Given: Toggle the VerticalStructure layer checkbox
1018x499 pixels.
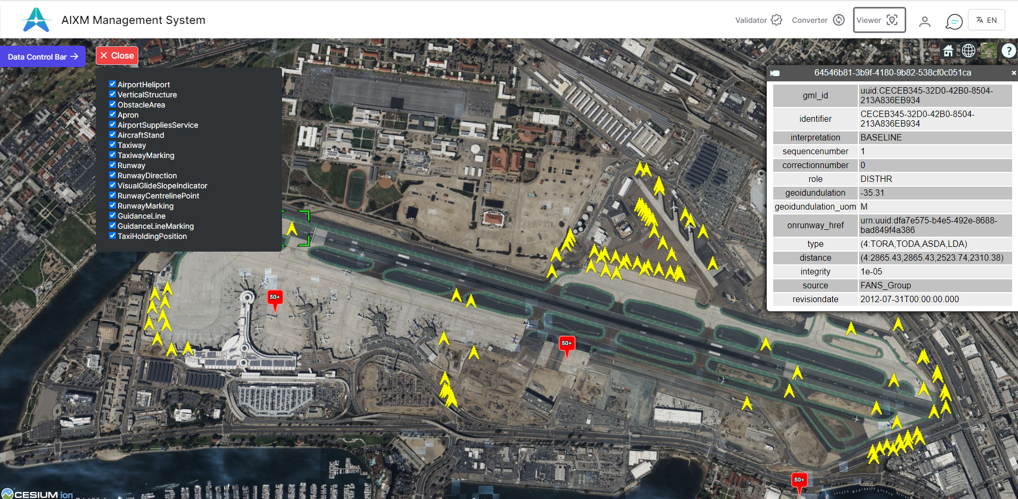Looking at the screenshot, I should click(x=112, y=94).
